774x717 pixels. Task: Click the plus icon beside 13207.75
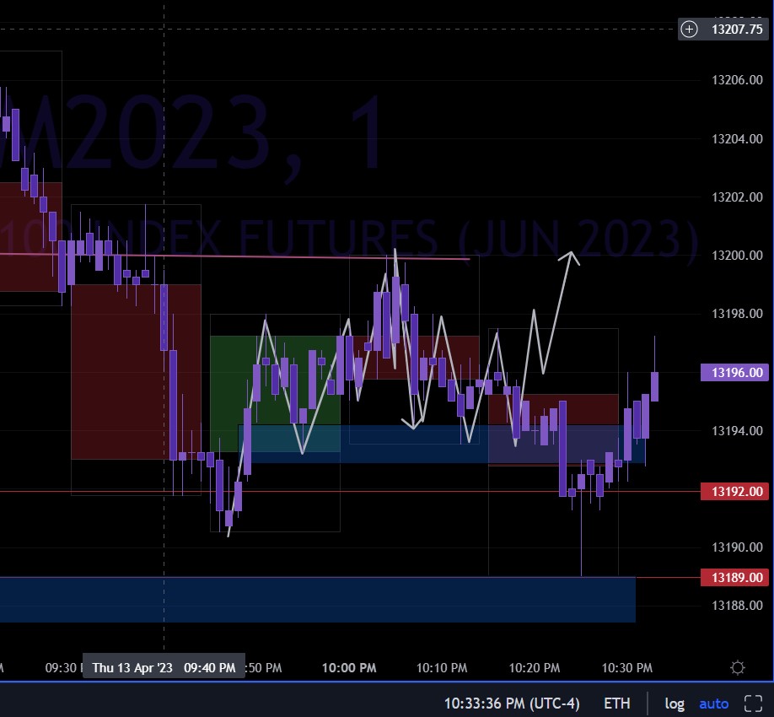click(x=689, y=30)
